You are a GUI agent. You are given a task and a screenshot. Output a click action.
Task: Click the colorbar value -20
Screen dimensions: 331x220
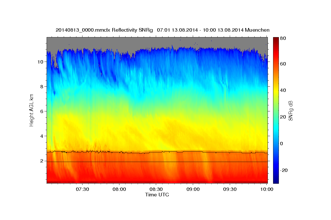click(x=284, y=170)
